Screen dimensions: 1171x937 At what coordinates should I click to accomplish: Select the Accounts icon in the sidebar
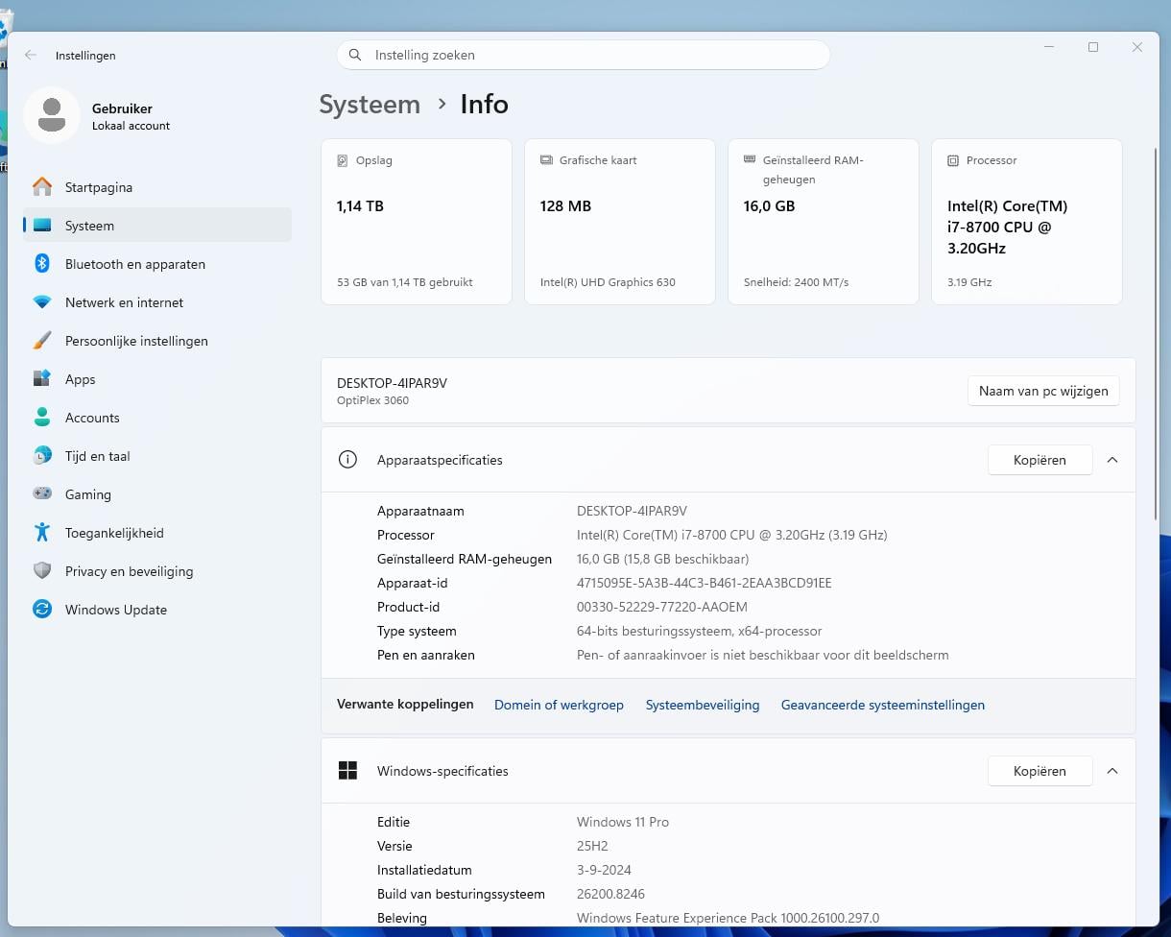point(42,418)
